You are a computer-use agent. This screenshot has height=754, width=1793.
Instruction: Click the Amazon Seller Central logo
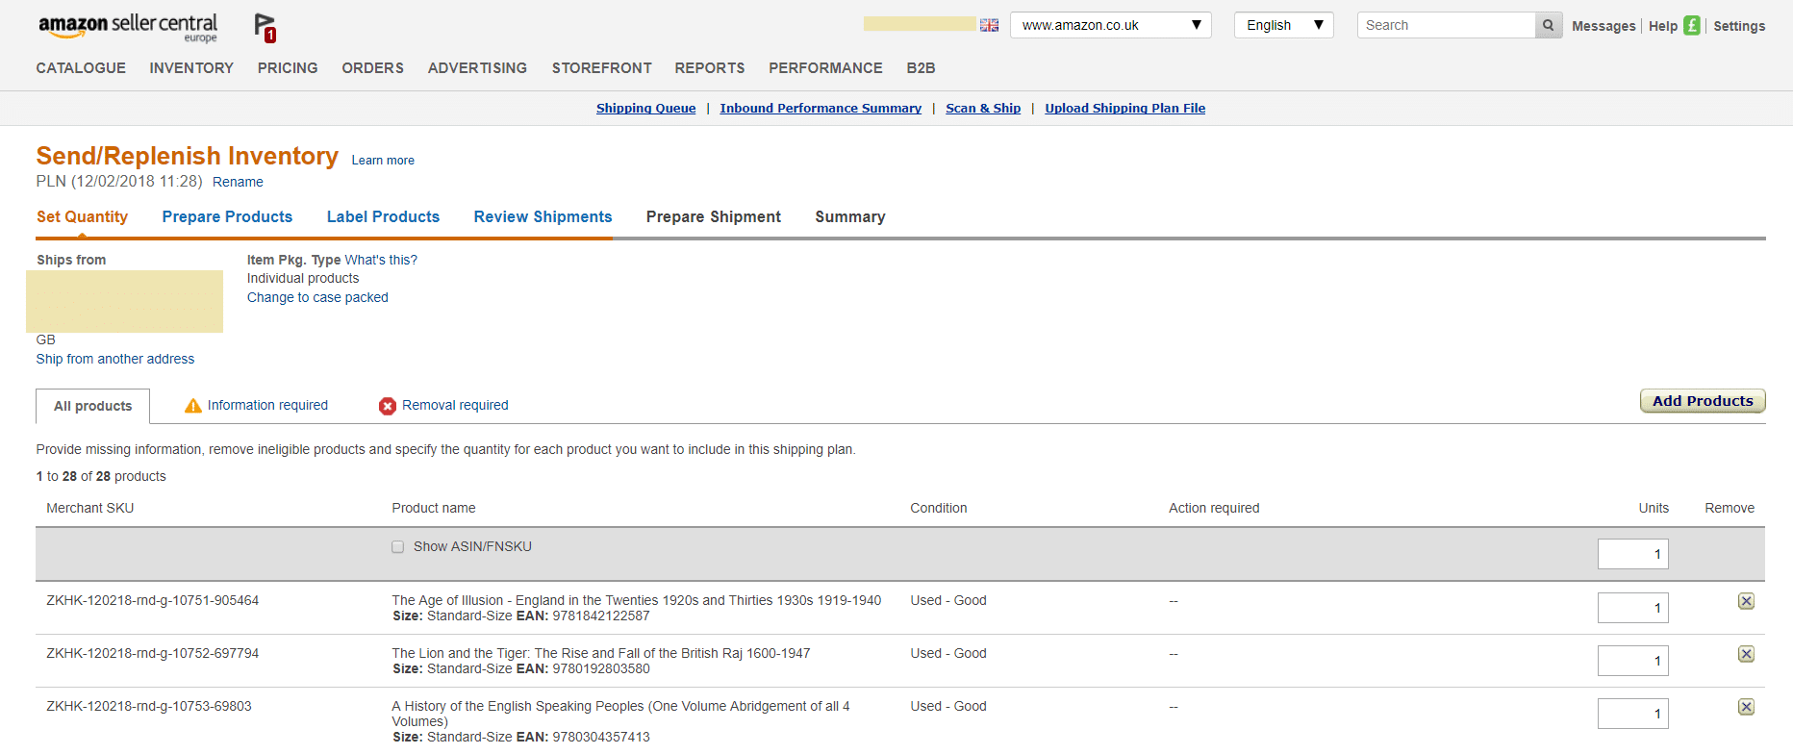pos(128,27)
